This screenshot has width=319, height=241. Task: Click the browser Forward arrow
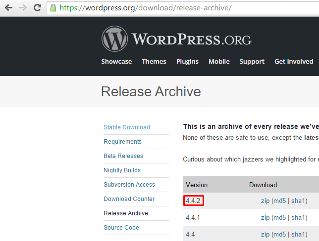(23, 8)
